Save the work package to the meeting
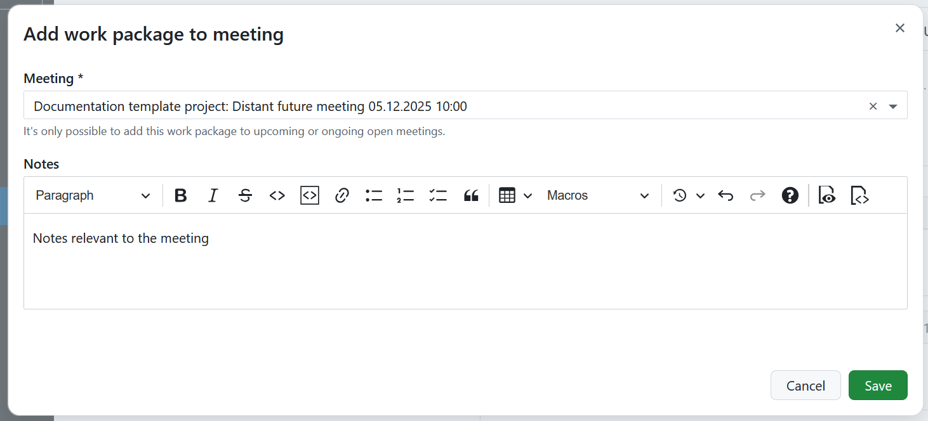The height and width of the screenshot is (421, 928). pos(877,385)
